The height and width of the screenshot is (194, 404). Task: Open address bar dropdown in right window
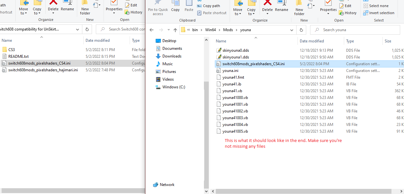[292, 30]
